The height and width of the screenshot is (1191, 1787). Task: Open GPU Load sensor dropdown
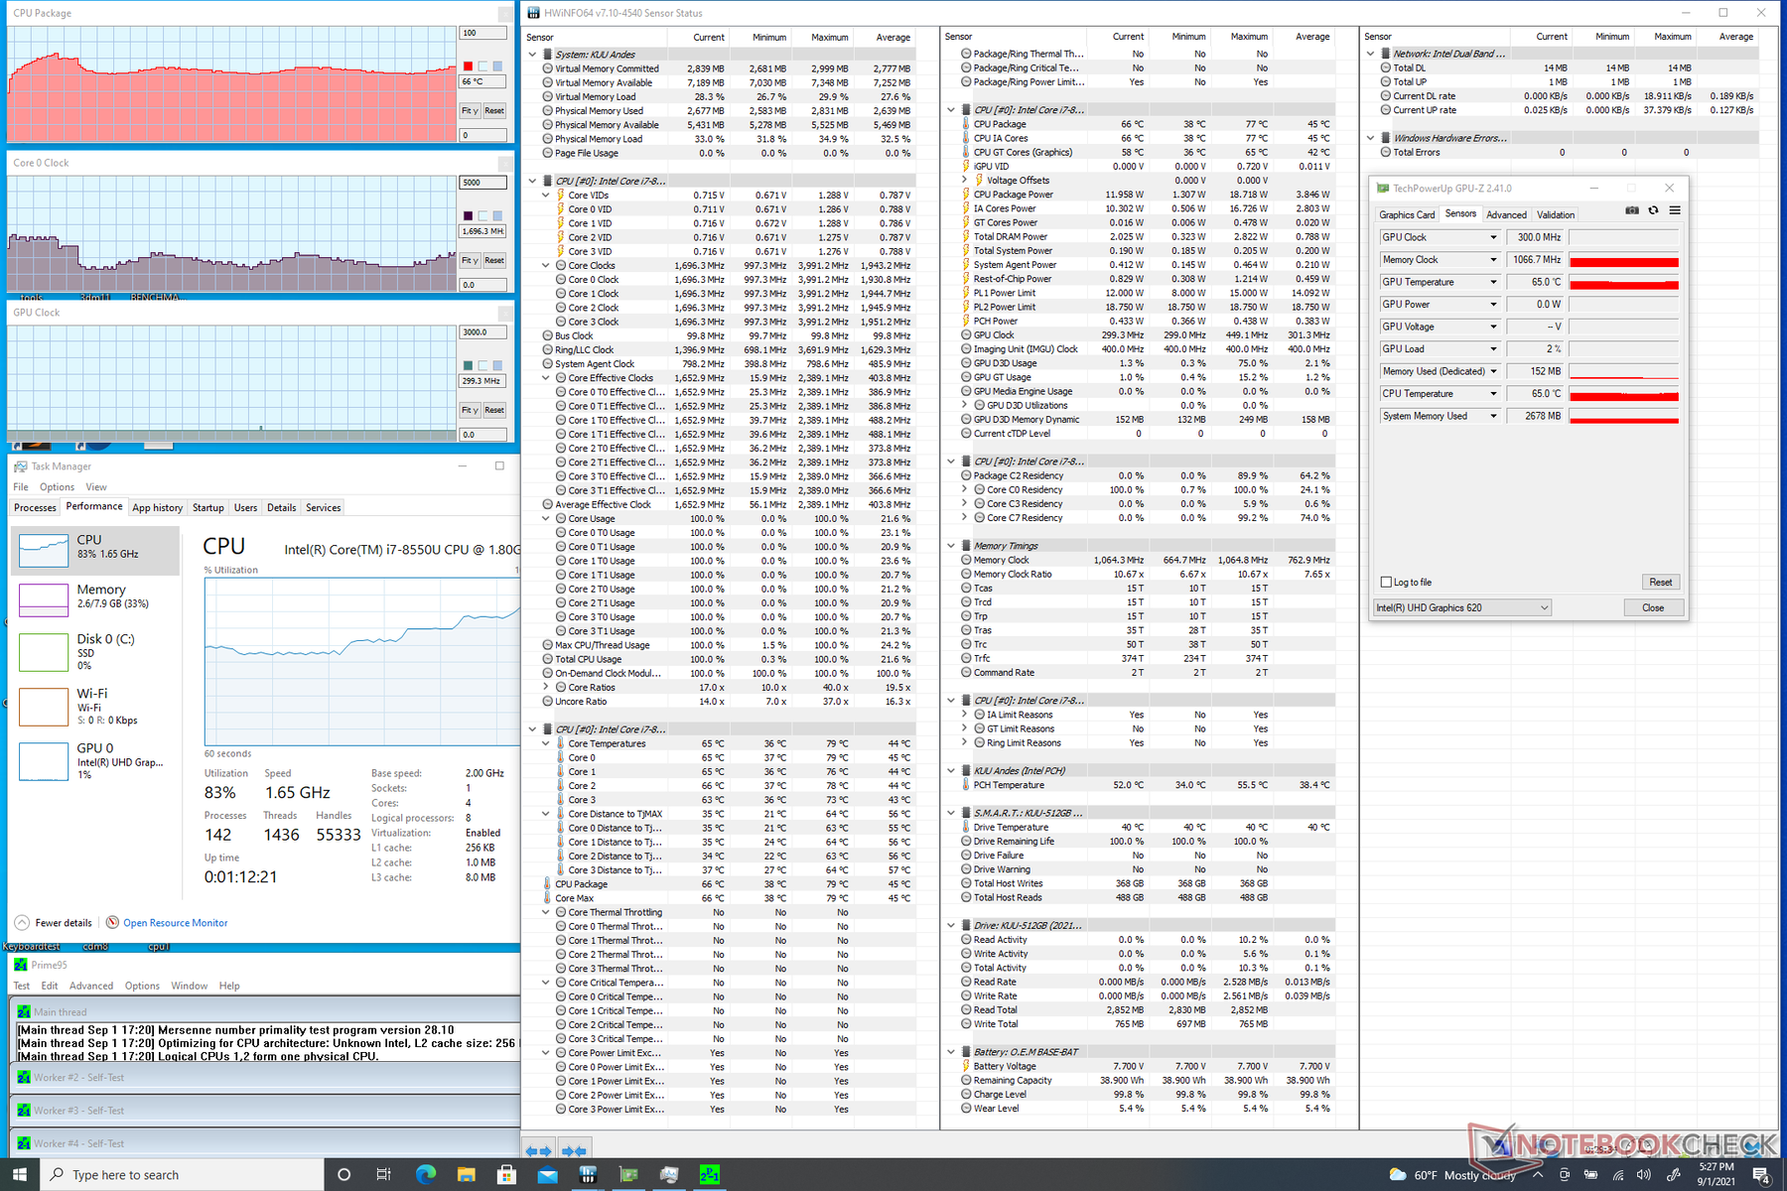[1493, 349]
